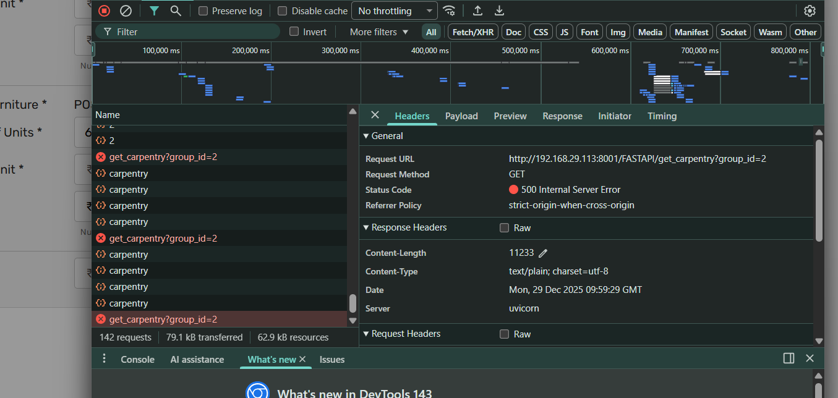Click the import HAR upload icon

(x=477, y=11)
